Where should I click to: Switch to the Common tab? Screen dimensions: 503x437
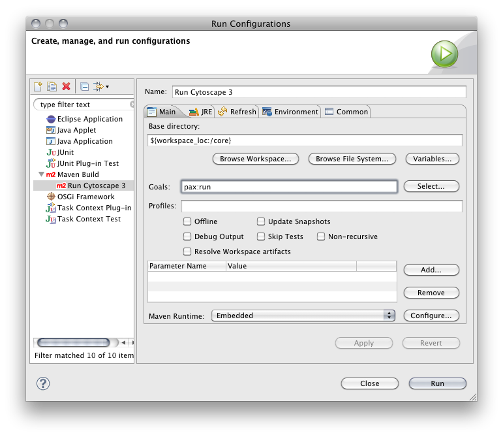pos(347,112)
